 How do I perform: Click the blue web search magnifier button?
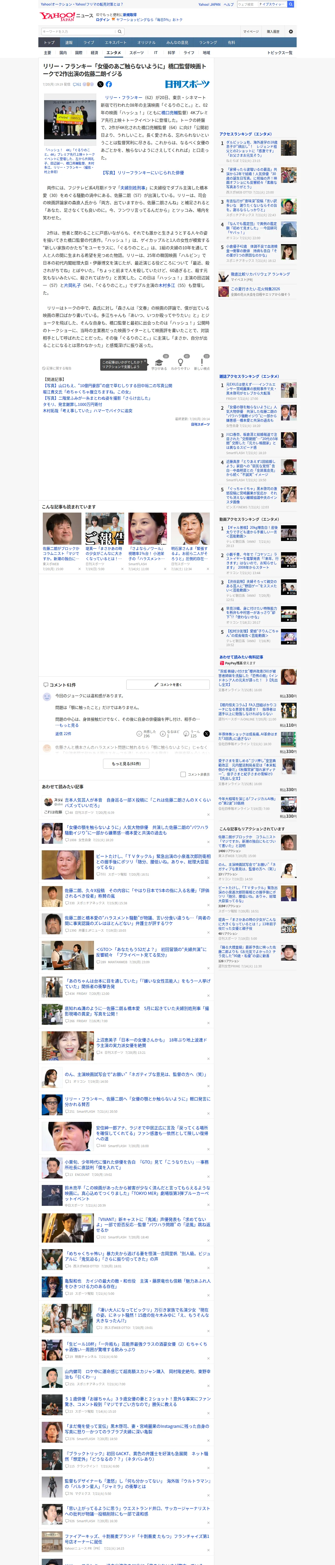coord(291,4)
